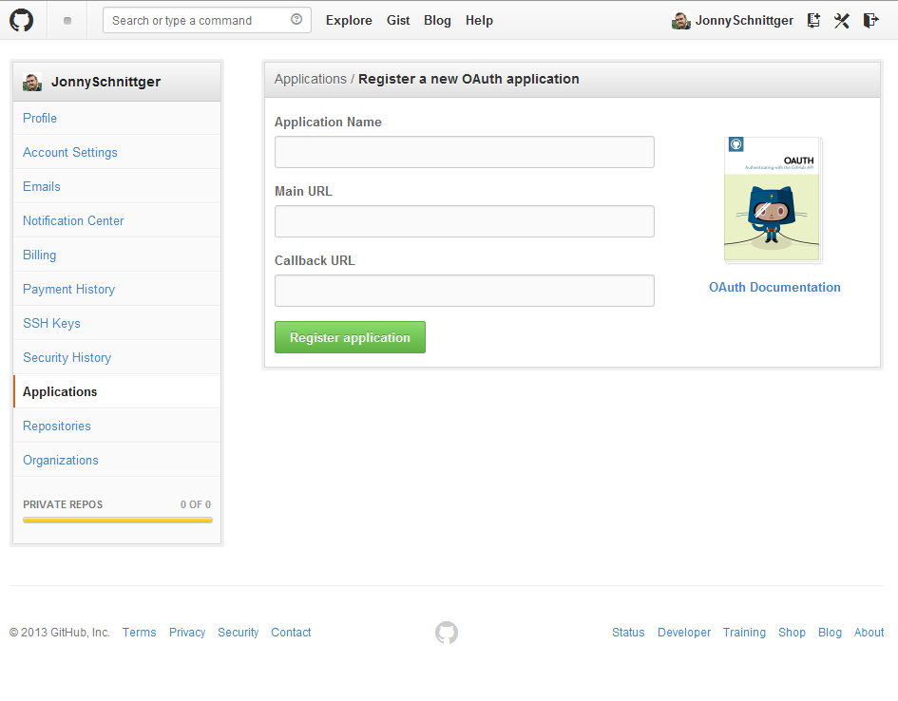Open the Explore menu item
This screenshot has height=701, width=898.
[349, 21]
